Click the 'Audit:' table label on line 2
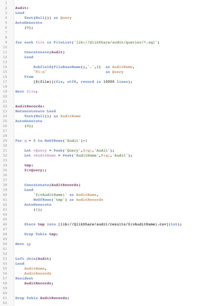Viewport: 203px width, 306px height. coord(22,8)
